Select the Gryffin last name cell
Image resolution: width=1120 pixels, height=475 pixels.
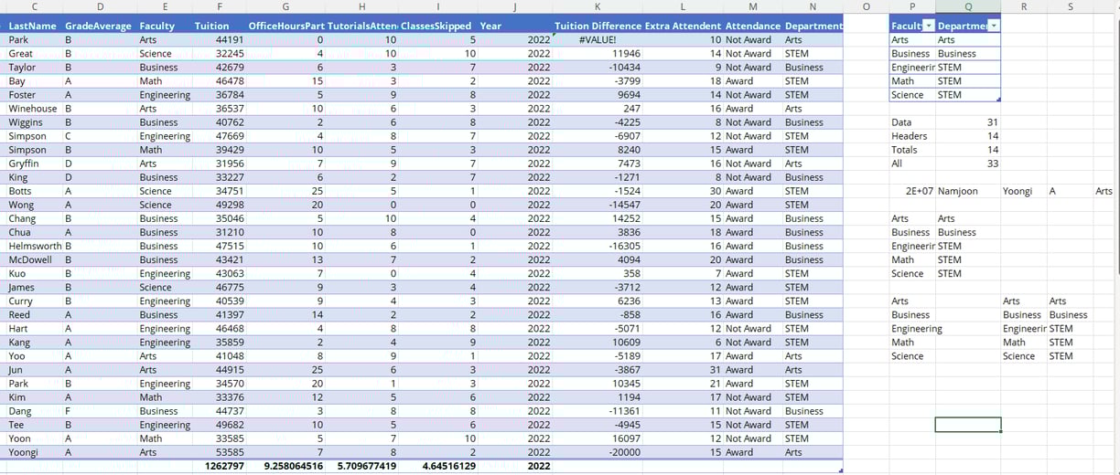[34, 164]
